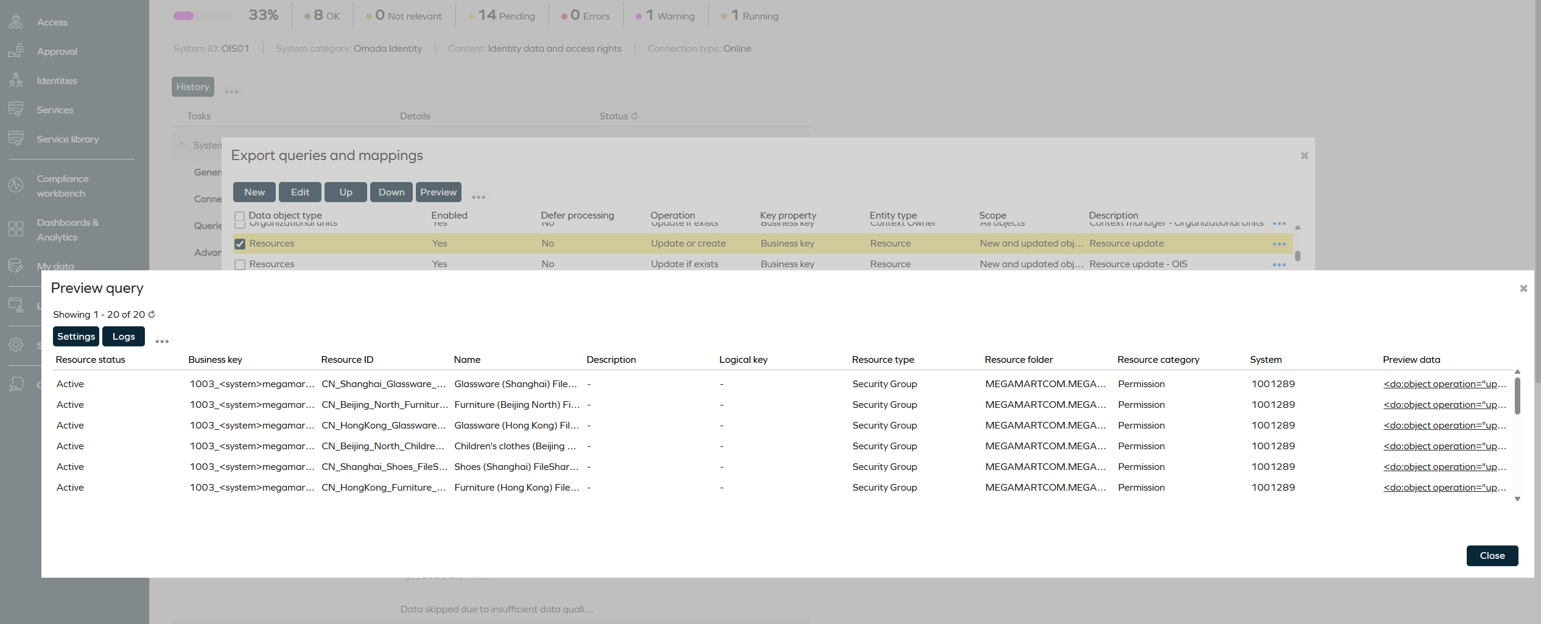Screen dimensions: 1541x624
Task: Filter by 1 Running status
Action: point(749,15)
